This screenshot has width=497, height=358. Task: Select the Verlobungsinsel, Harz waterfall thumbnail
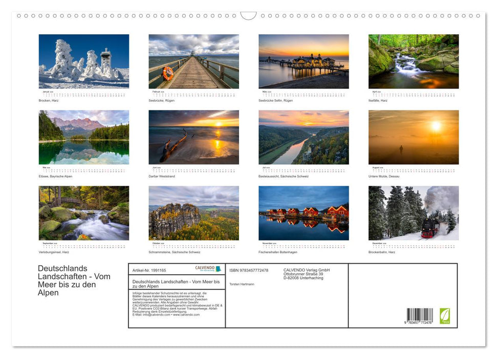[x=83, y=212]
